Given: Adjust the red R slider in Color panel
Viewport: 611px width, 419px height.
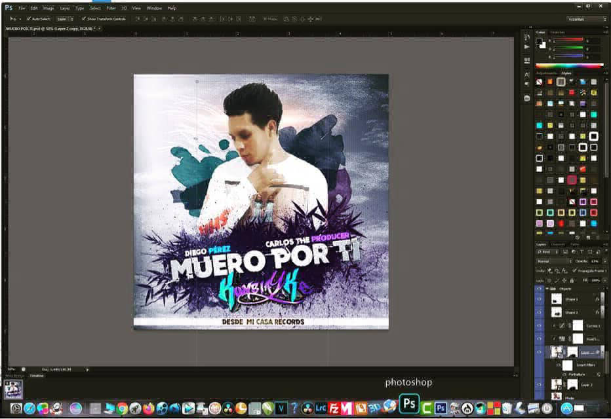Looking at the screenshot, I should (569, 40).
